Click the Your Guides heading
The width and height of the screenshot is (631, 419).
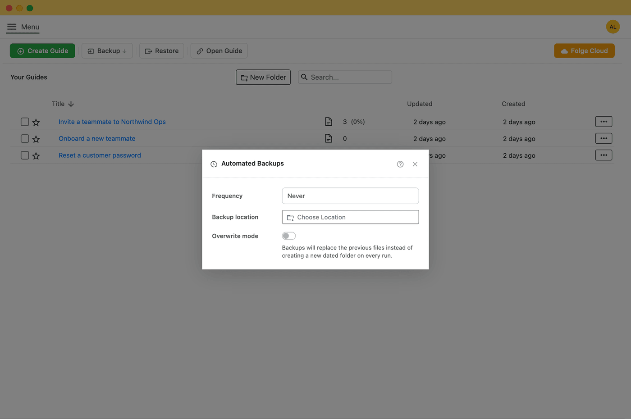point(29,77)
